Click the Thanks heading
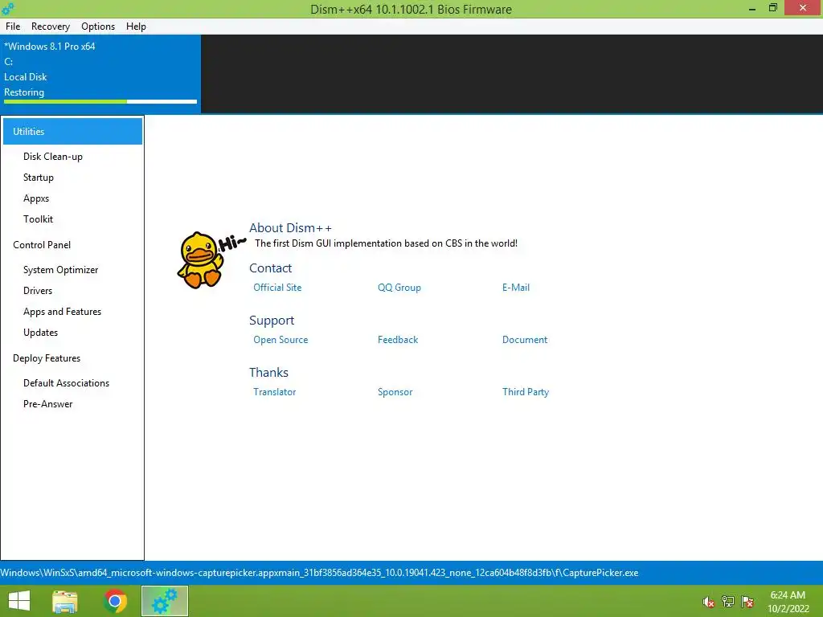The width and height of the screenshot is (823, 617). pos(268,373)
